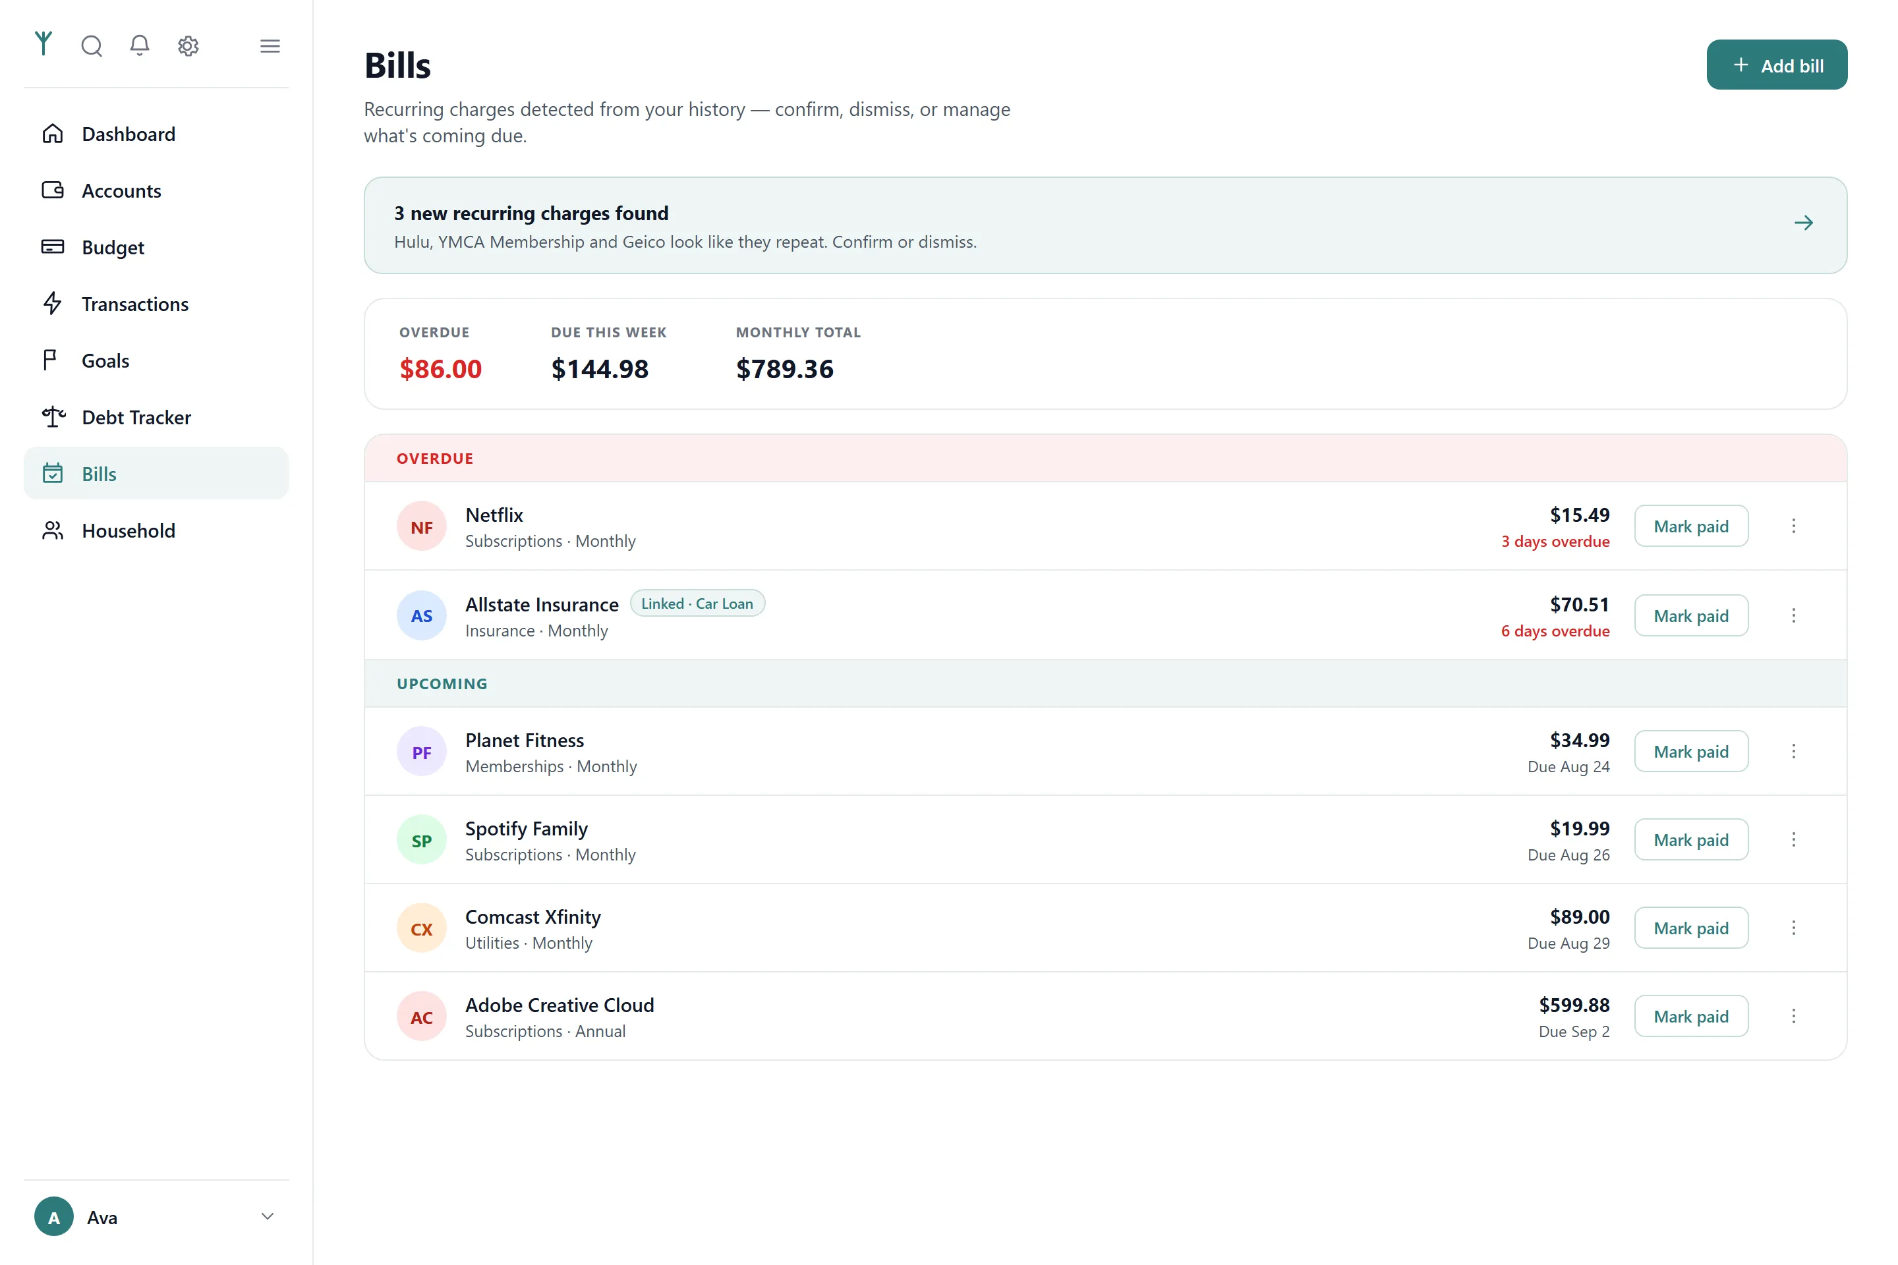This screenshot has height=1265, width=1898.
Task: Open the search icon in sidebar
Action: (x=92, y=46)
